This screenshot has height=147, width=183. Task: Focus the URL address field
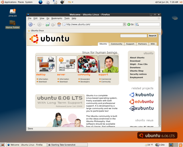[x=94, y=24]
